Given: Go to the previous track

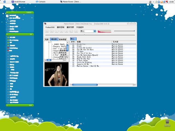Looking at the screenshot, I should click(61, 31).
